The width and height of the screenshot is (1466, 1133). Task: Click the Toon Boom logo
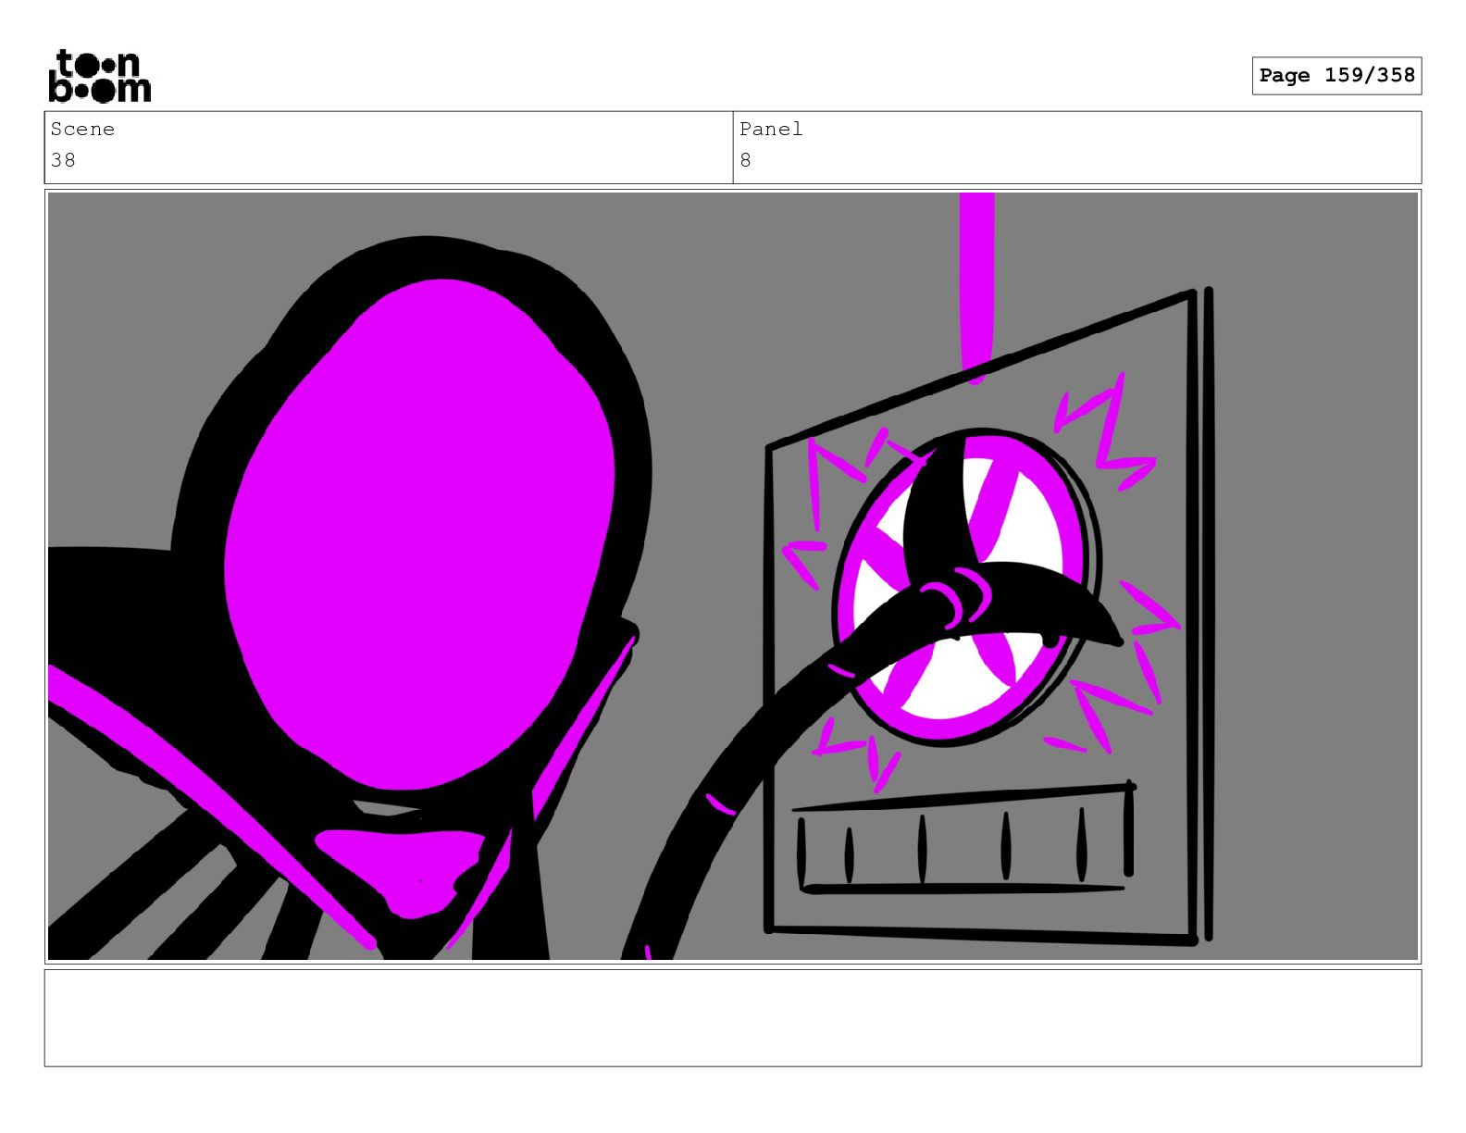click(99, 76)
